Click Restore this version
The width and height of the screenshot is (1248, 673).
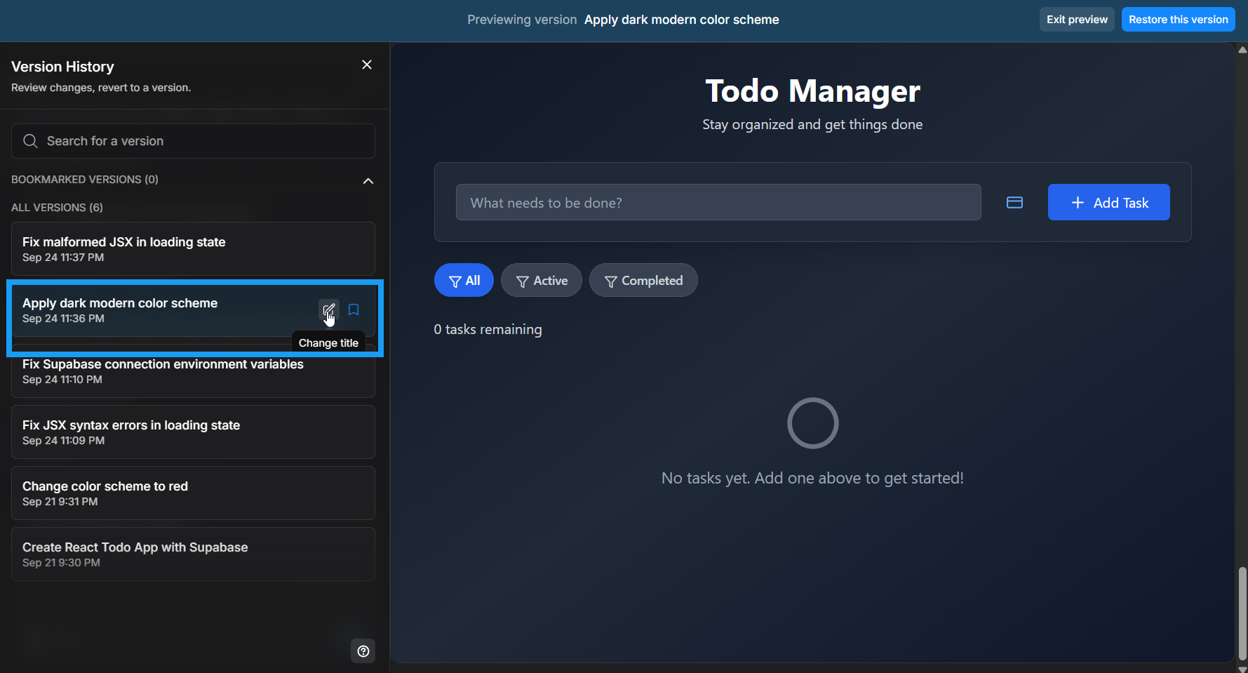[1178, 19]
